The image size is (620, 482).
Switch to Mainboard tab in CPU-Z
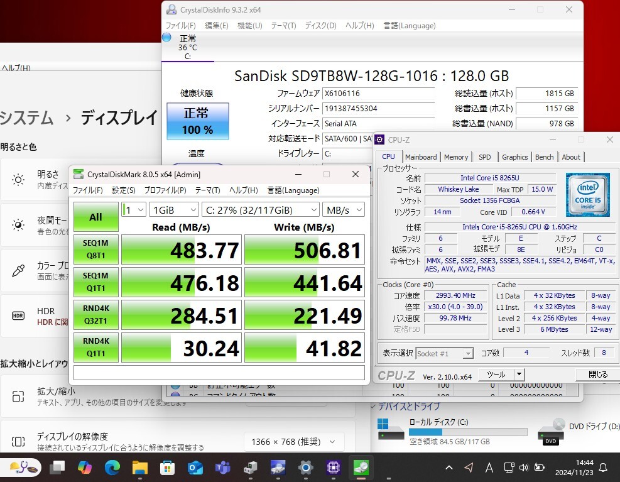coord(421,157)
